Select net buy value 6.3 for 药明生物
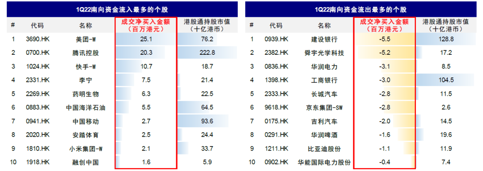The width and height of the screenshot is (483, 171). (146, 94)
